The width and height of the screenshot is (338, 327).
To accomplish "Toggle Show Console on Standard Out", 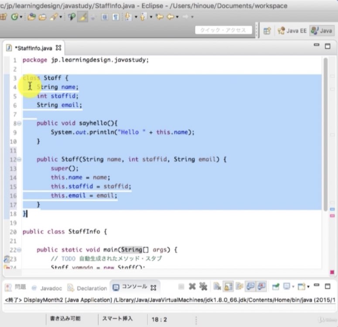I will (x=250, y=286).
